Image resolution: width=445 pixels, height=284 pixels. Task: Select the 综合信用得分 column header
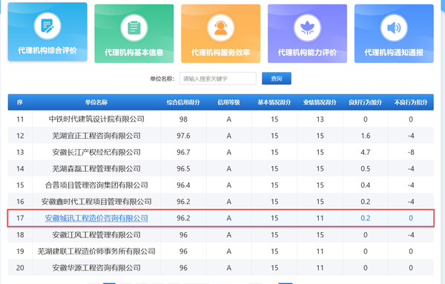coord(183,102)
